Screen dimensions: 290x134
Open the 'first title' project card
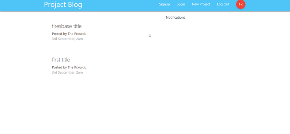click(61, 60)
